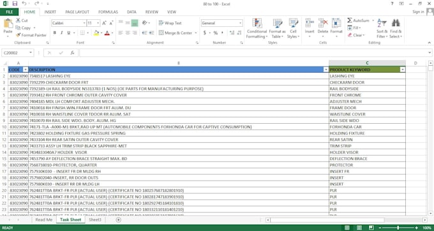The image size is (434, 231).
Task: Apply the percent style format
Action: 216,33
